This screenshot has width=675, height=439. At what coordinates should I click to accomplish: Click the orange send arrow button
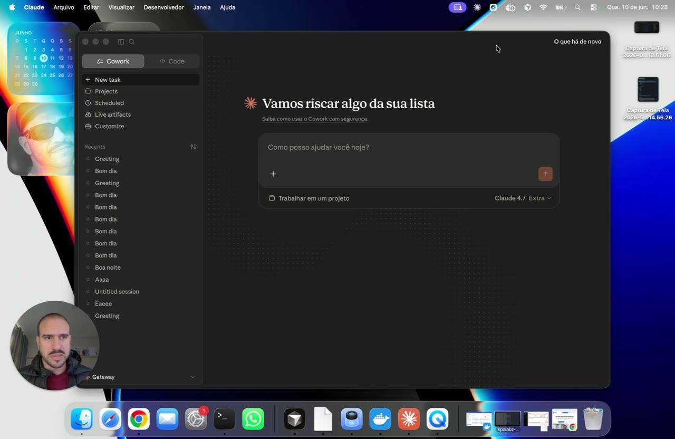coord(545,174)
